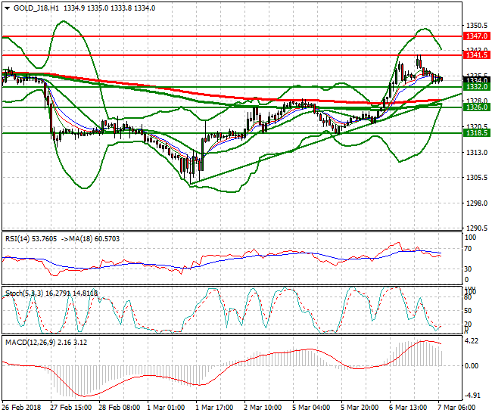
Task: Click the MACD scale value 4.22
Action: pyautogui.click(x=472, y=341)
